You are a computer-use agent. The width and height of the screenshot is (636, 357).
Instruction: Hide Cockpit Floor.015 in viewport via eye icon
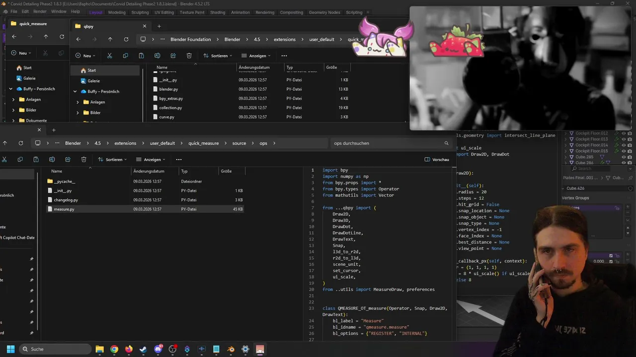[x=624, y=151]
